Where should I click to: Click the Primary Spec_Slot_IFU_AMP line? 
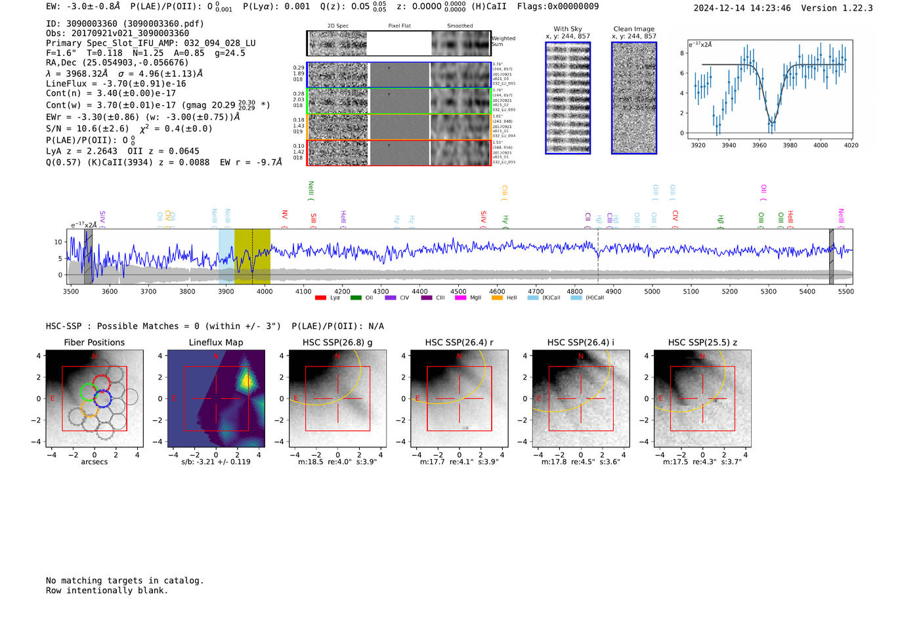click(151, 43)
